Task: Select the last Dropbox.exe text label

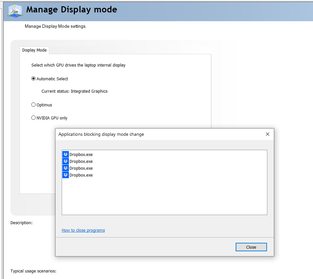Action: (x=81, y=175)
